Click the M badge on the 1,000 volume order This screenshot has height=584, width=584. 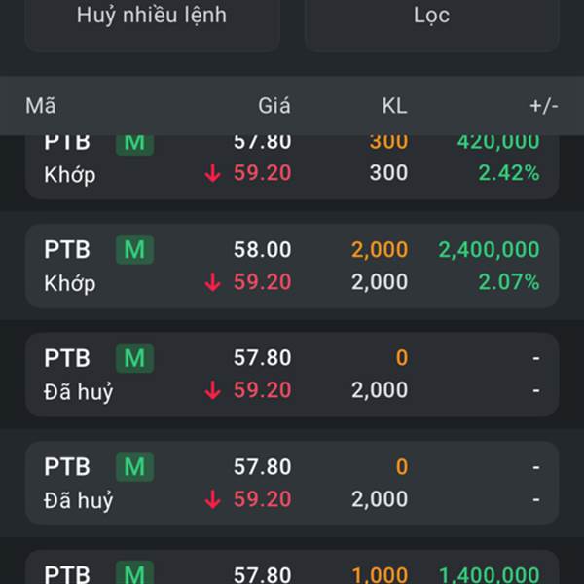point(135,573)
